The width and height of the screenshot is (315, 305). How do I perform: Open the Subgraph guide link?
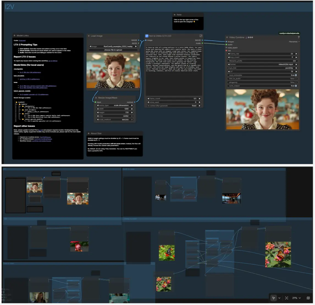point(22,40)
